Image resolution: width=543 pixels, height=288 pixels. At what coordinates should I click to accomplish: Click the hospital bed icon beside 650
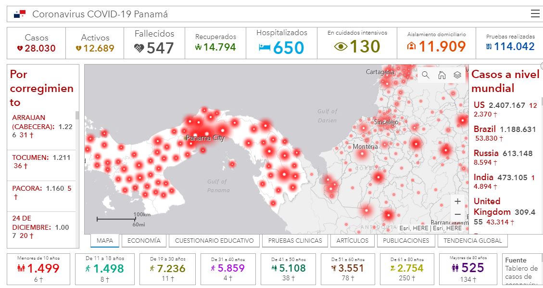coord(265,48)
